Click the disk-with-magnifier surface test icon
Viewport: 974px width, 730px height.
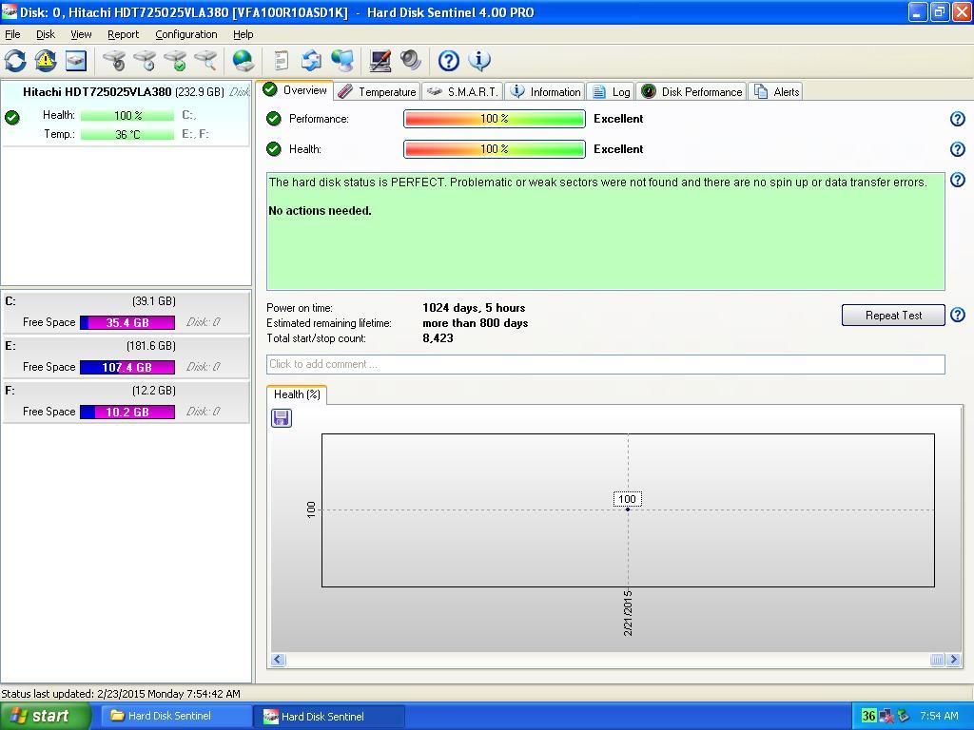[x=205, y=61]
